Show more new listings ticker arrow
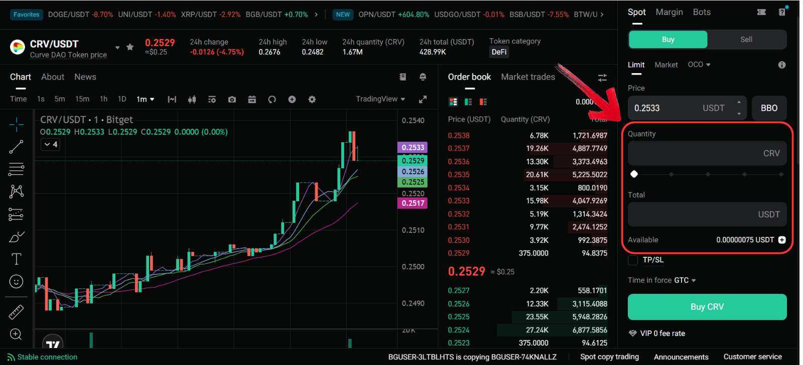 pyautogui.click(x=602, y=15)
